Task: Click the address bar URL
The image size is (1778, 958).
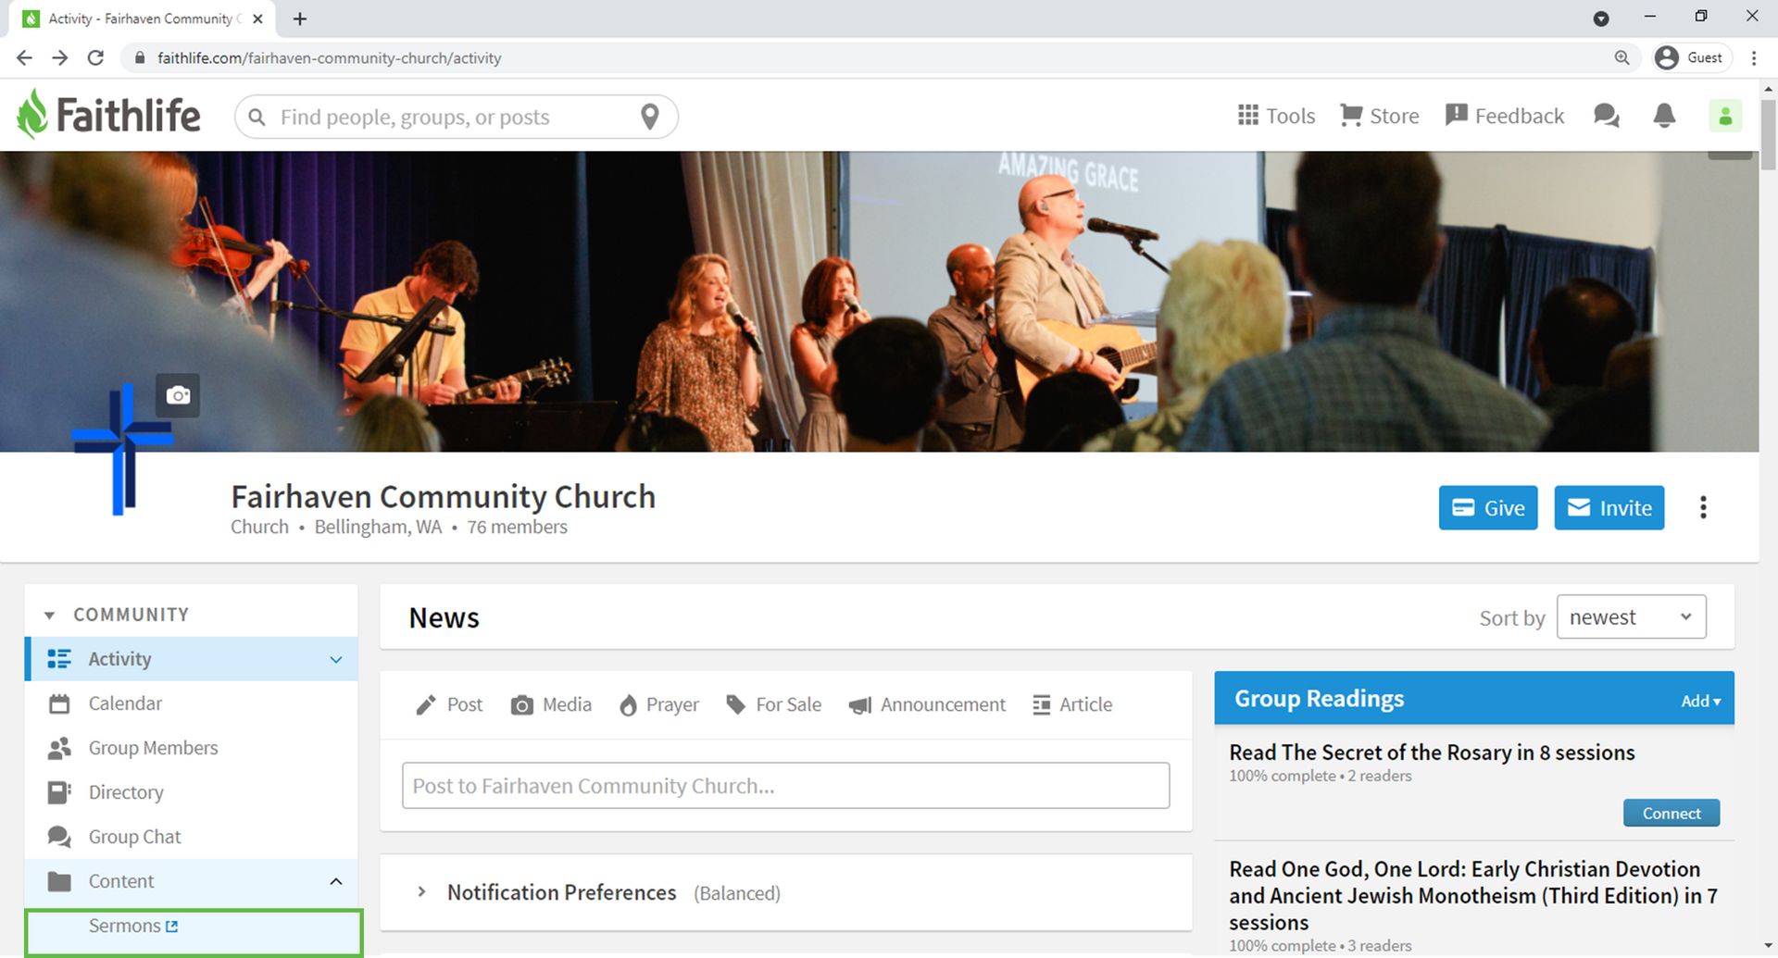Action: tap(329, 57)
